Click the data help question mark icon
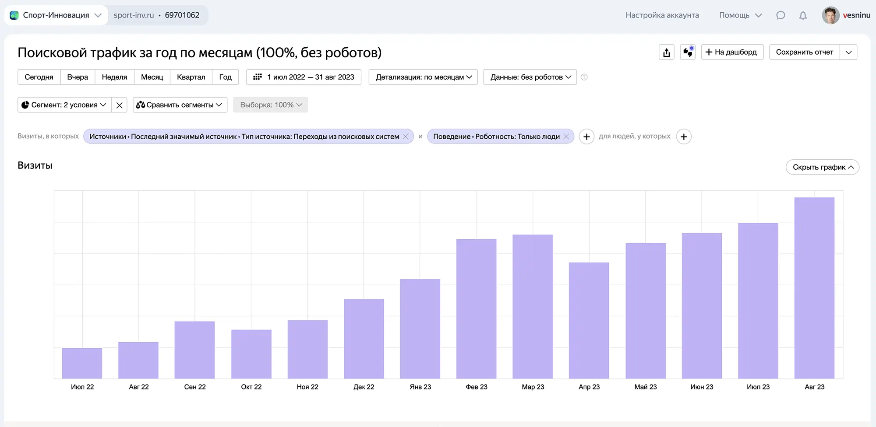 (584, 77)
